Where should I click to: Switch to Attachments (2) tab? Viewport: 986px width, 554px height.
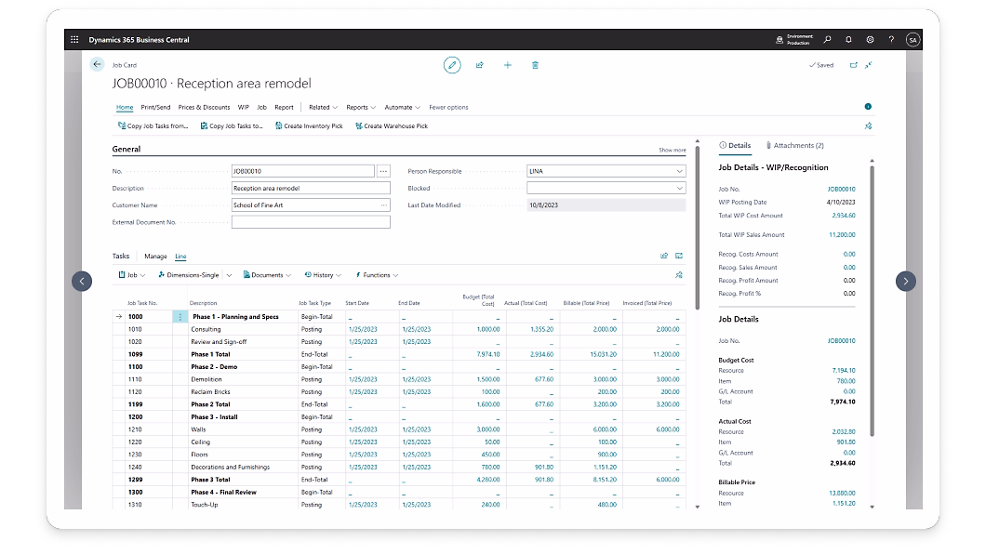point(794,145)
